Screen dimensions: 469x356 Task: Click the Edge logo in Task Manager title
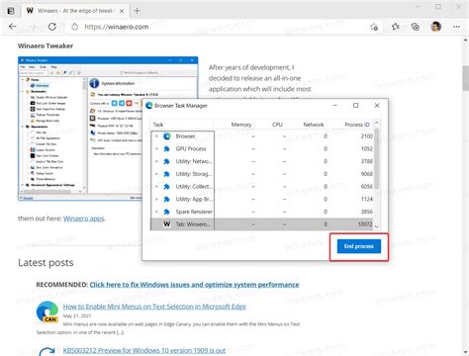click(149, 106)
